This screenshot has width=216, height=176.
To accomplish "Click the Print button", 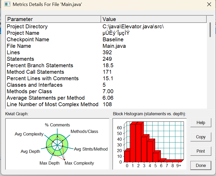I will 200,151.
